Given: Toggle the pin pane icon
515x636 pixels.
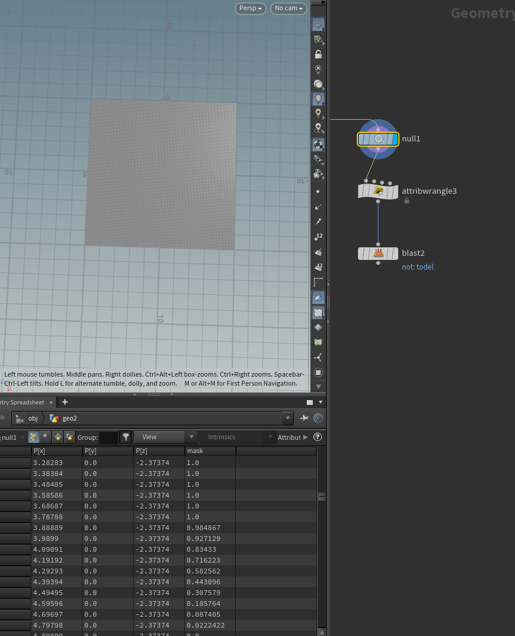Looking at the screenshot, I should pyautogui.click(x=304, y=418).
